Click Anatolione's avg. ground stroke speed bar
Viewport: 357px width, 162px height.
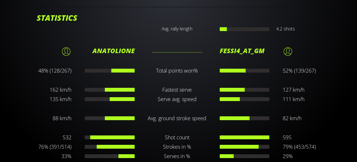[x=110, y=118]
